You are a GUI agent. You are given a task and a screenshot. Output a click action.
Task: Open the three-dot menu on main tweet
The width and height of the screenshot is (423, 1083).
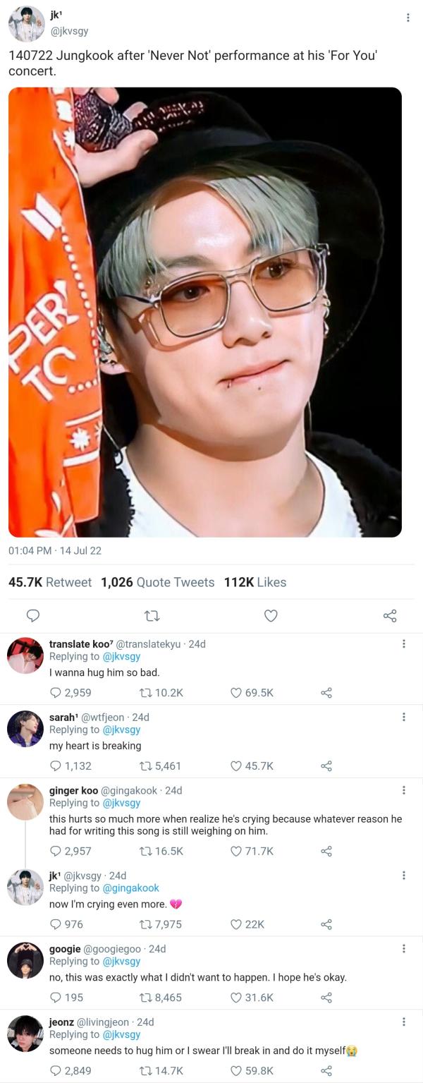407,18
